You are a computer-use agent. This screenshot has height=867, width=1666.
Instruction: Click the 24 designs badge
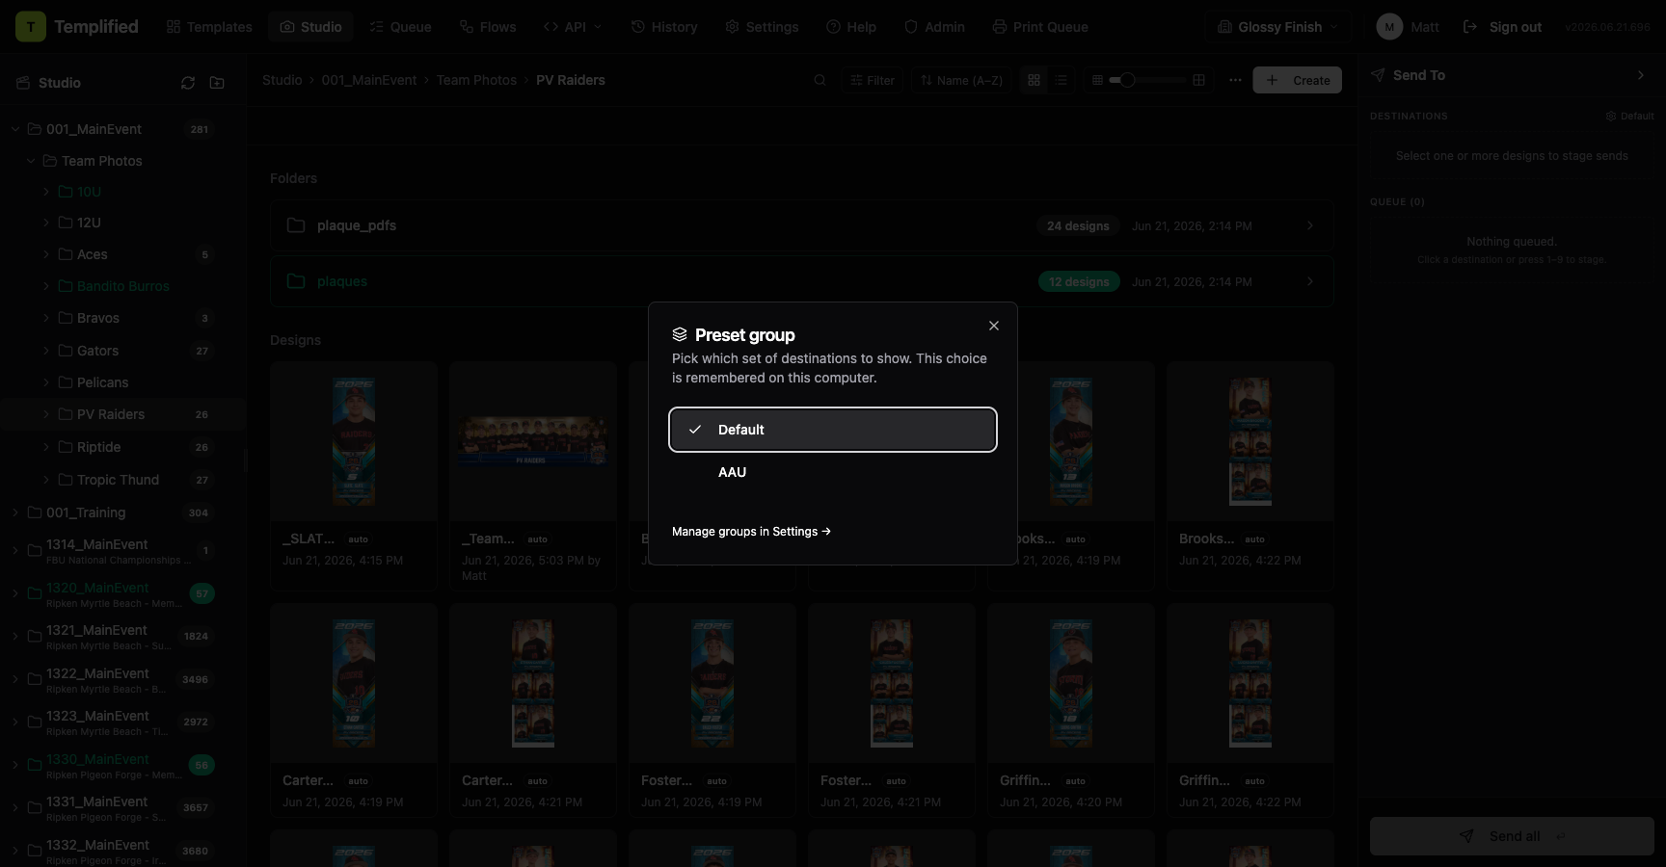point(1078,225)
